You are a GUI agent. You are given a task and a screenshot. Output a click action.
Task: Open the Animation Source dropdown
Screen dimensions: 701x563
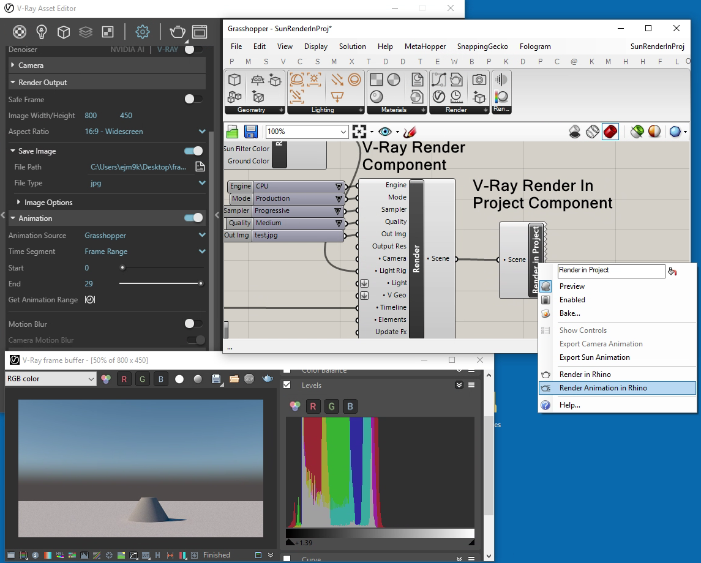[x=201, y=235]
